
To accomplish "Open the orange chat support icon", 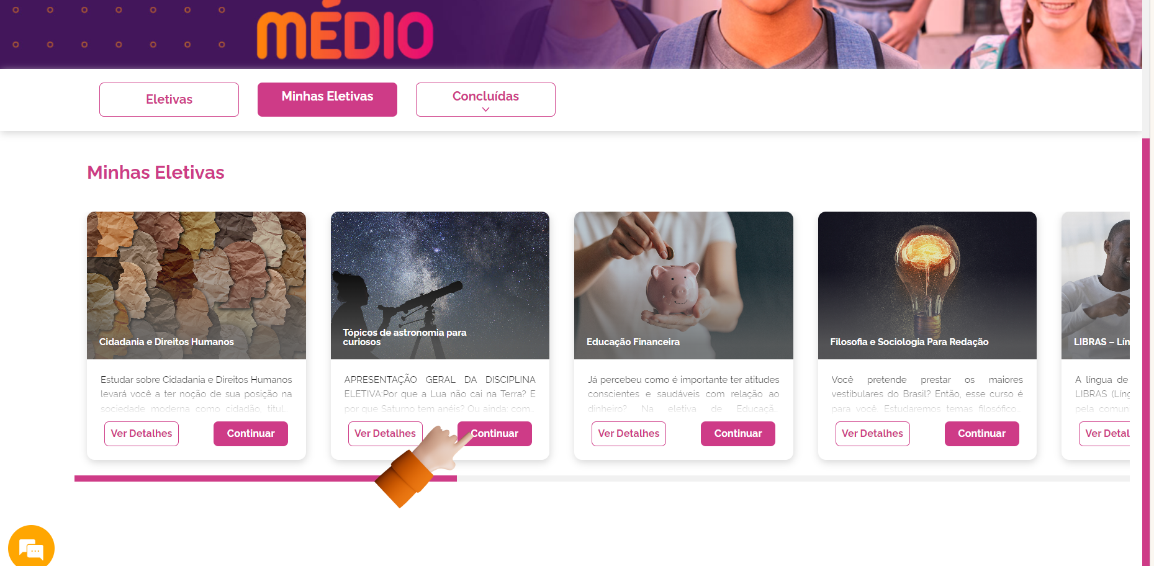I will point(31,547).
